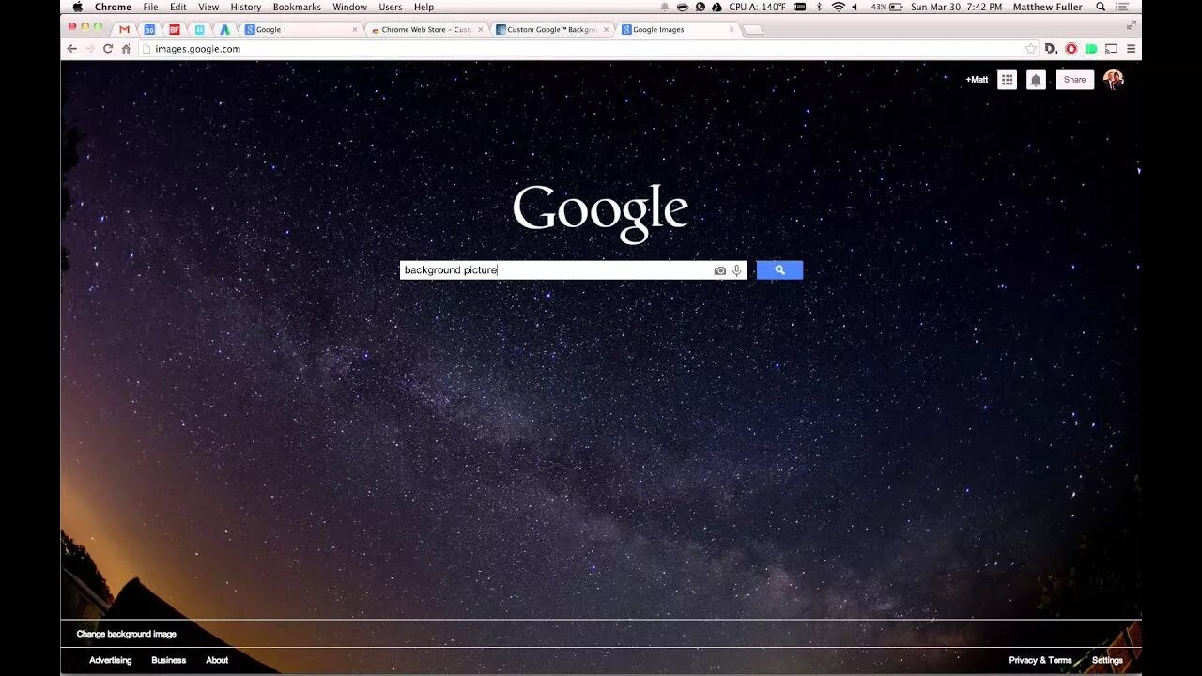The height and width of the screenshot is (676, 1202).
Task: Click the cast screen extension icon
Action: coord(1111,49)
